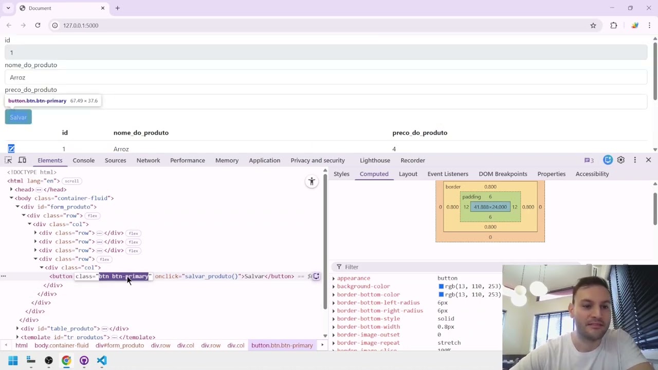
Task: Open DevTools settings gear
Action: pyautogui.click(x=621, y=160)
